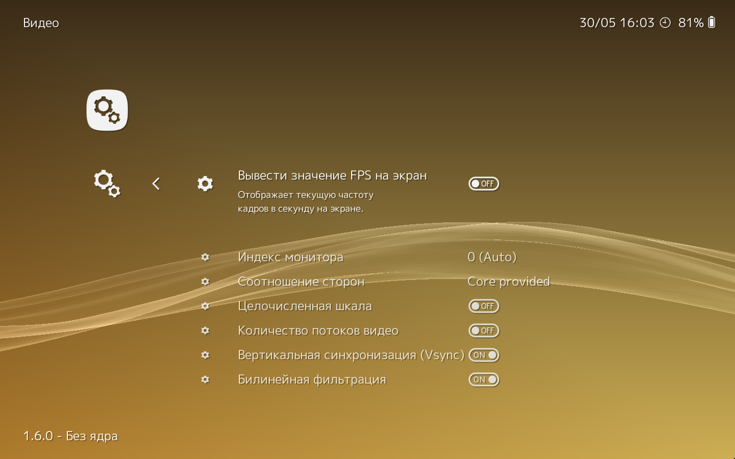The width and height of the screenshot is (735, 459).
Task: Change the monitor index value 0 (Auto)
Action: pos(492,257)
